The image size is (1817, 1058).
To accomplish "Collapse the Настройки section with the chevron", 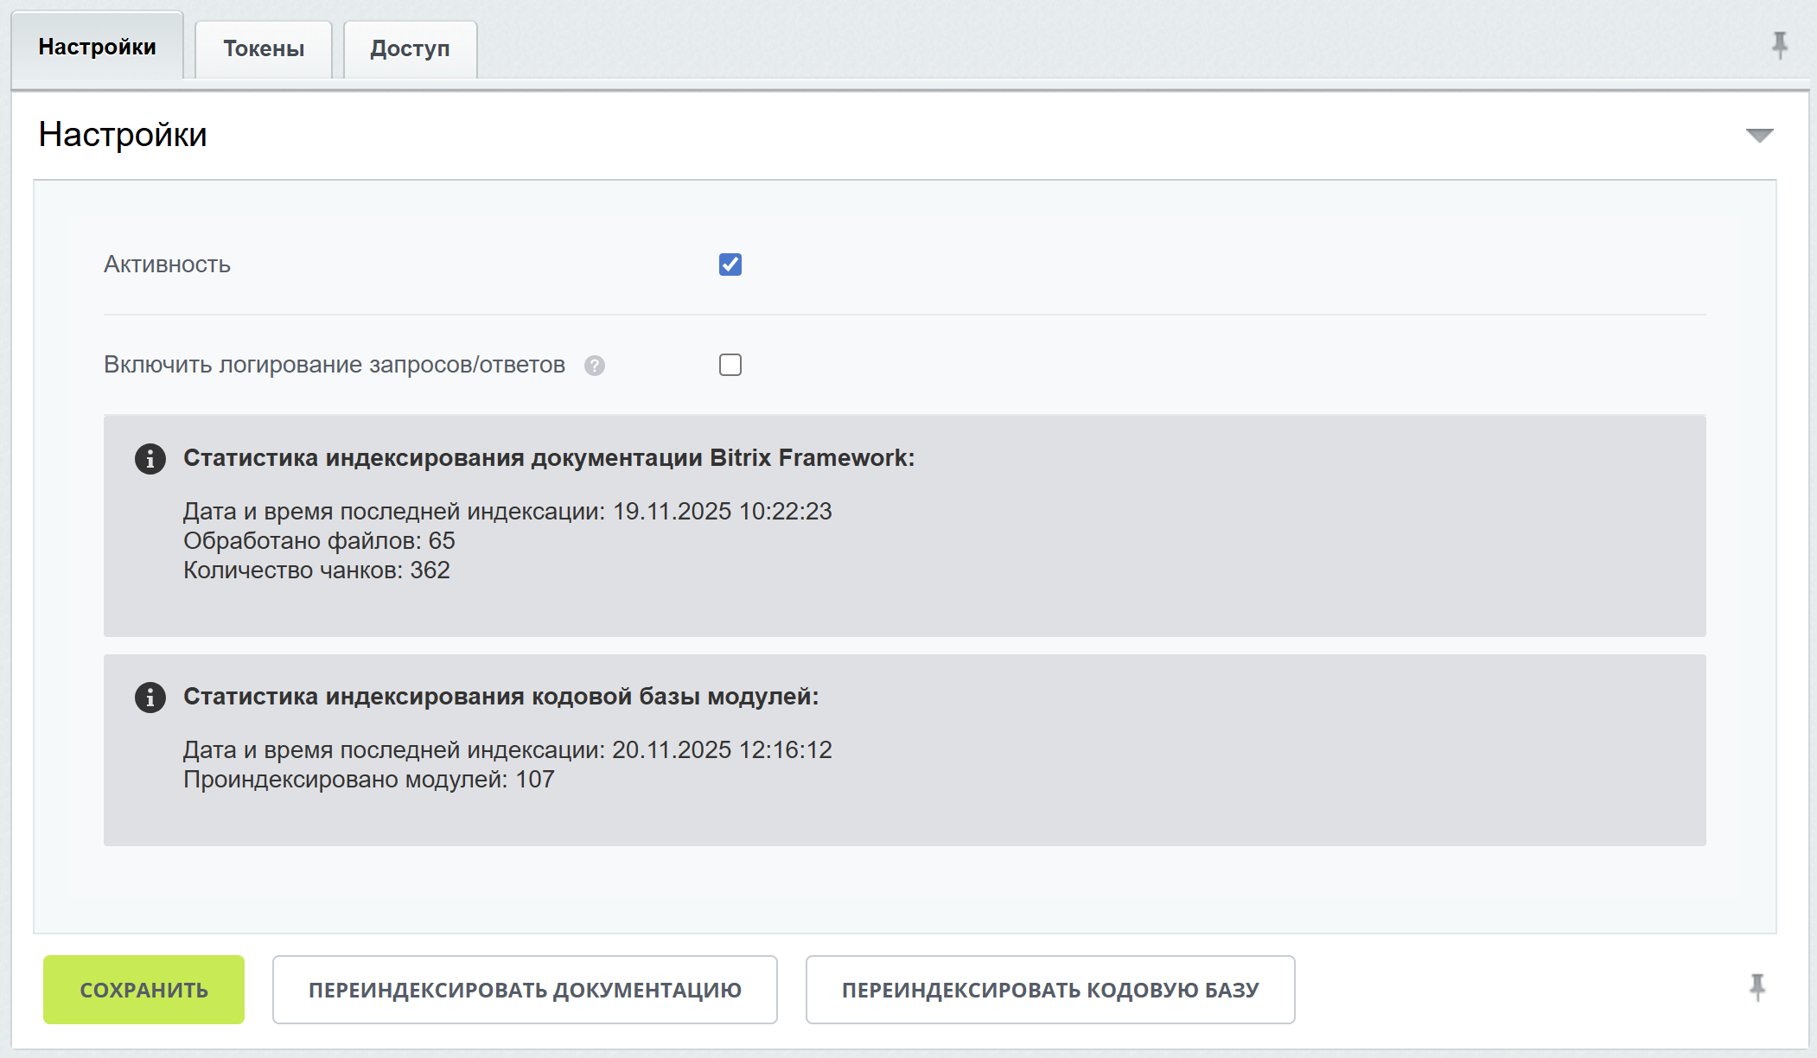I will [x=1759, y=136].
